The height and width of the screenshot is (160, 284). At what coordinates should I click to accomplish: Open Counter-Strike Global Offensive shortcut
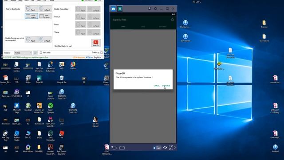pyautogui.click(x=39, y=108)
